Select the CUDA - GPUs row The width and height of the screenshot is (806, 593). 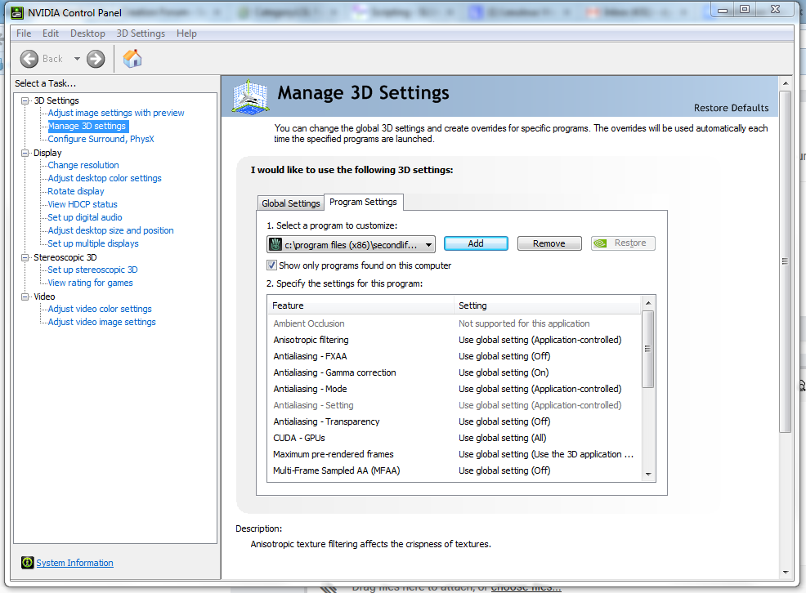454,438
